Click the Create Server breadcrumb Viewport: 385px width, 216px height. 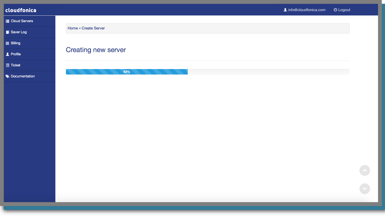(93, 28)
